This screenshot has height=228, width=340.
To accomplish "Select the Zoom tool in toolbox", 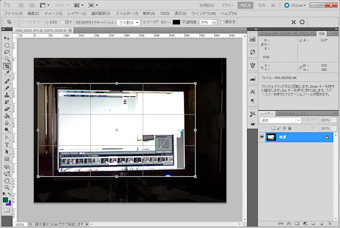I will pyautogui.click(x=7, y=188).
